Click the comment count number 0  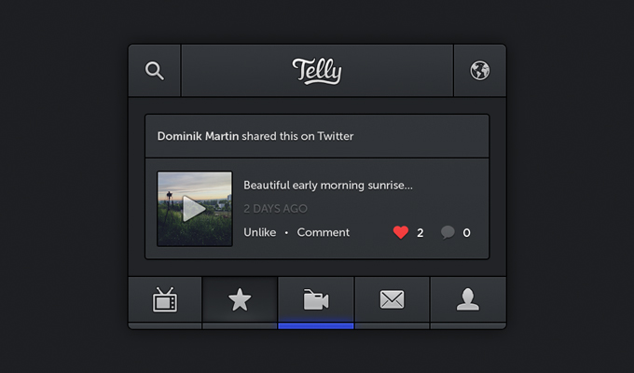pos(466,232)
